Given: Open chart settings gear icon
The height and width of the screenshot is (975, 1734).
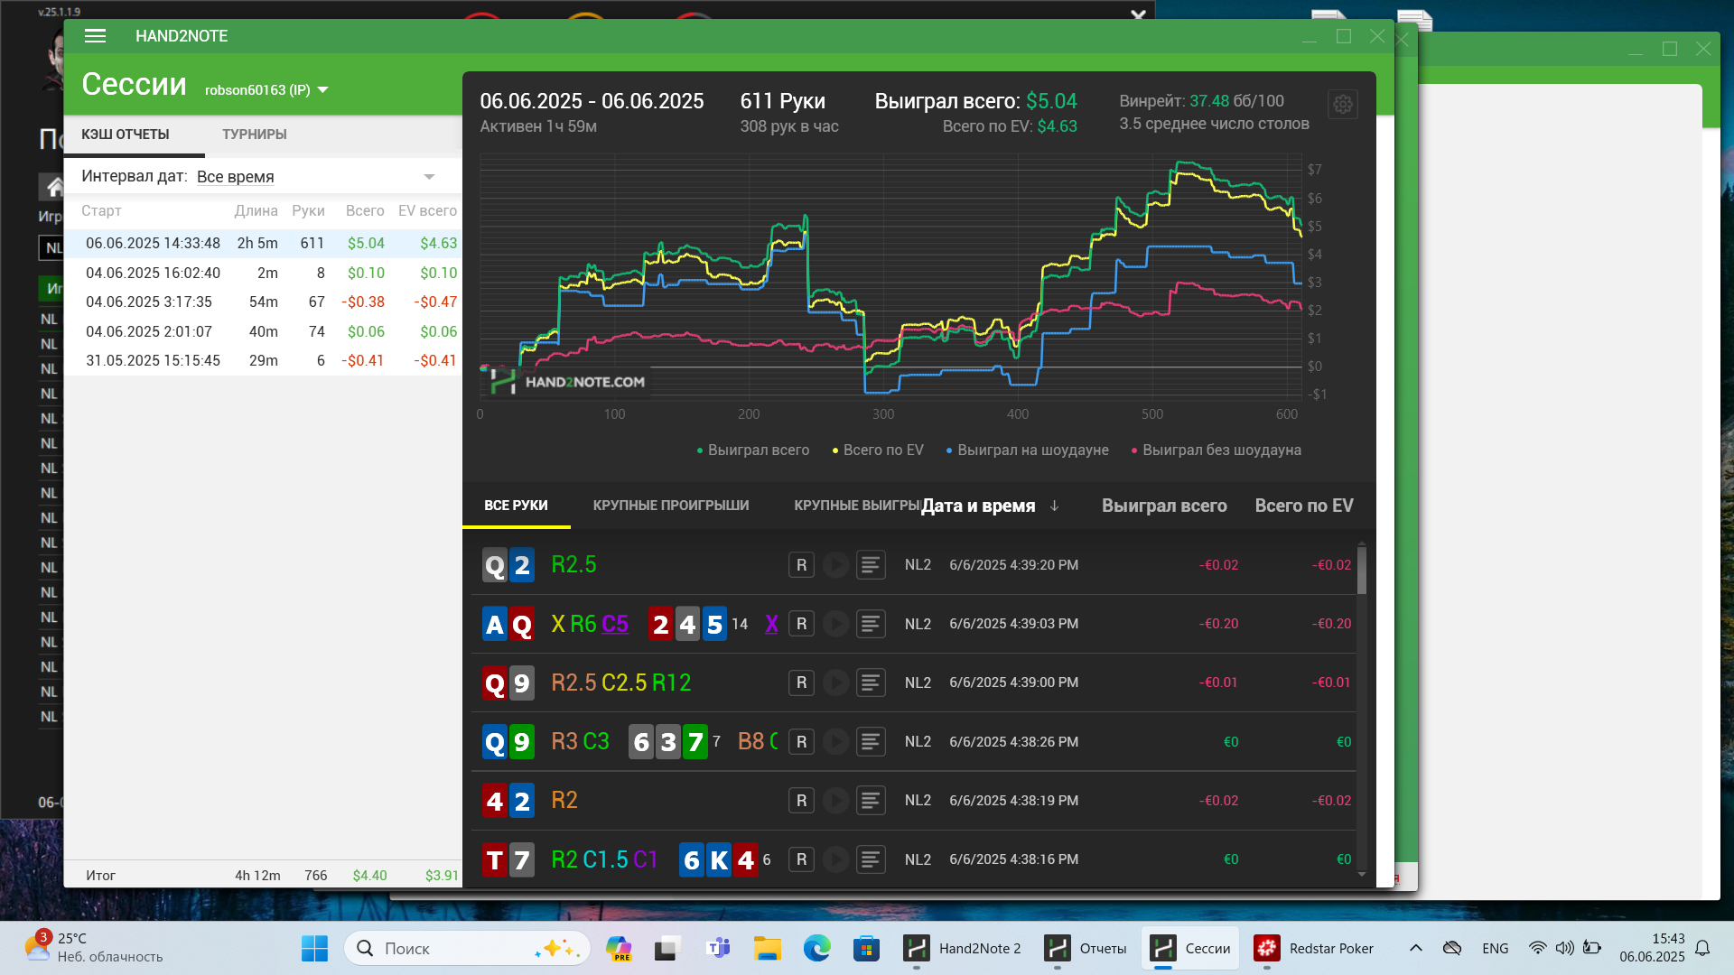Looking at the screenshot, I should tap(1343, 105).
